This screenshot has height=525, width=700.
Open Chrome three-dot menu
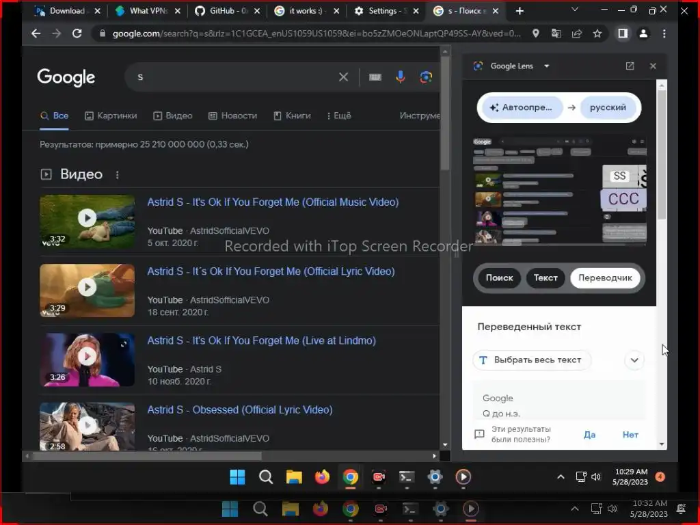click(x=664, y=33)
